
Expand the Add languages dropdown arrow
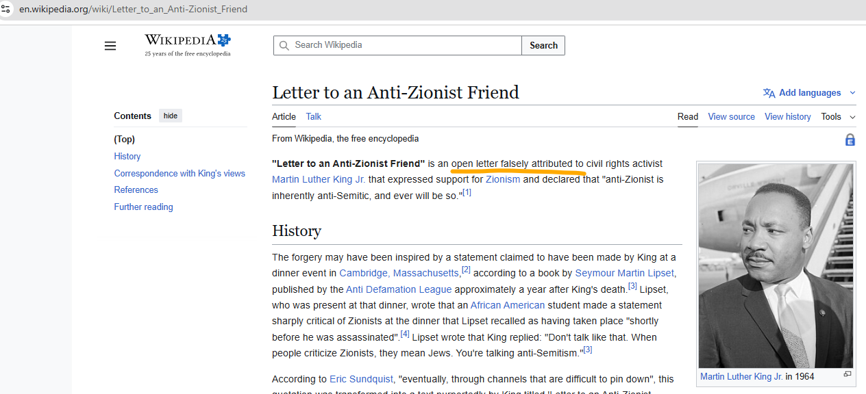852,93
